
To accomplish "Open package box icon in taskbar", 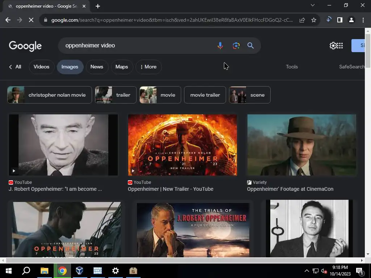I will [x=133, y=271].
